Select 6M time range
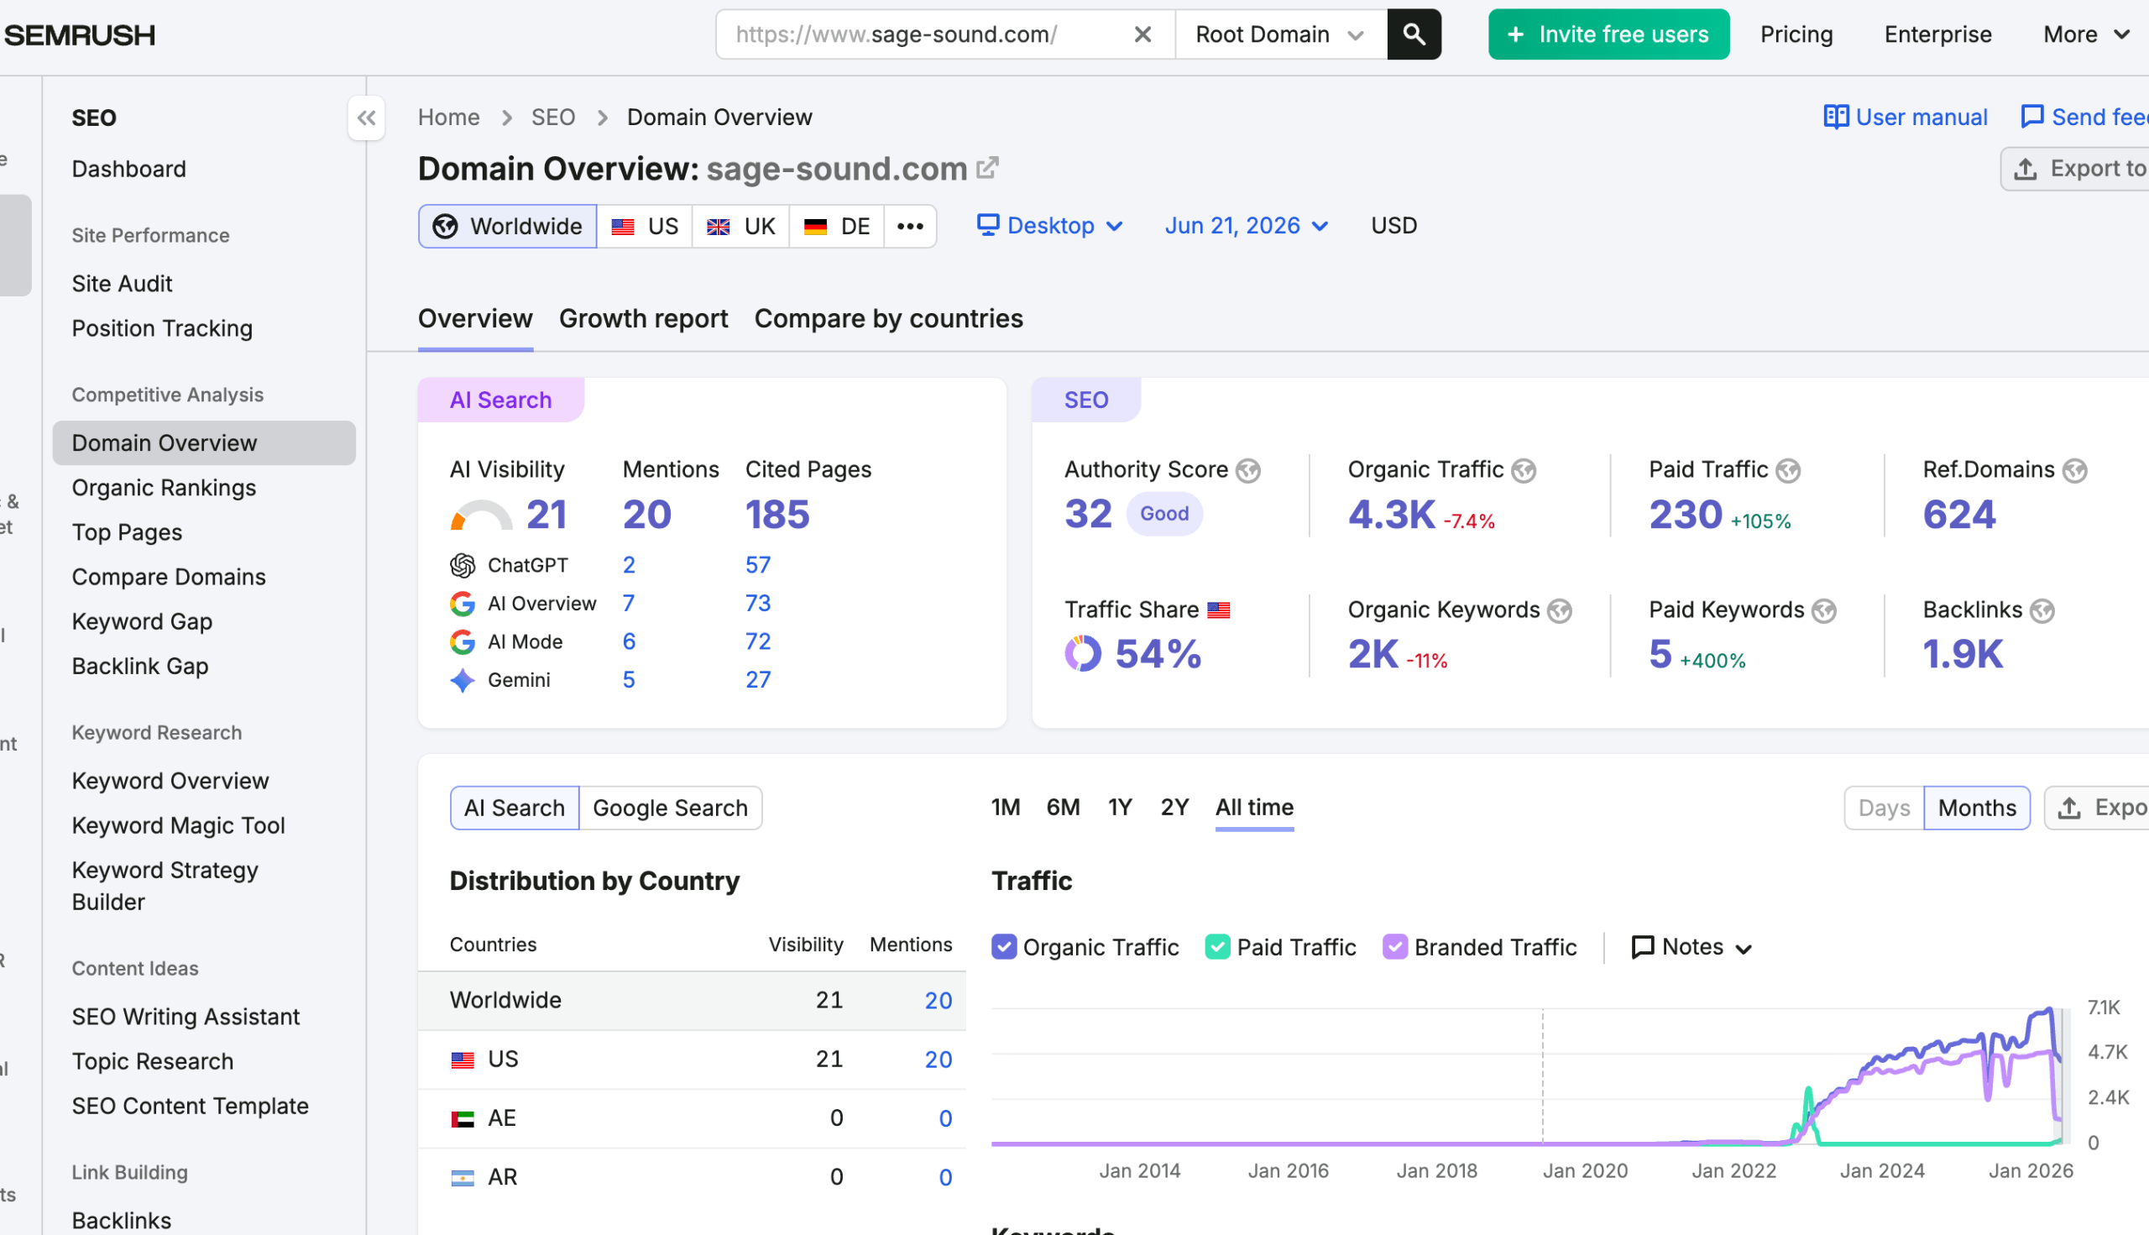This screenshot has height=1235, width=2149. [x=1063, y=808]
